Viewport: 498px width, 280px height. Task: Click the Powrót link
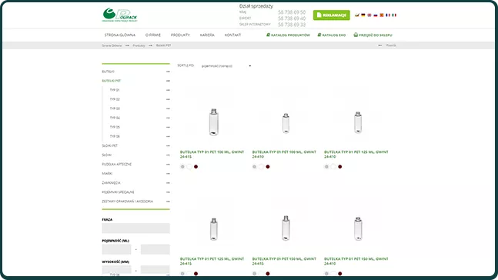(x=391, y=45)
